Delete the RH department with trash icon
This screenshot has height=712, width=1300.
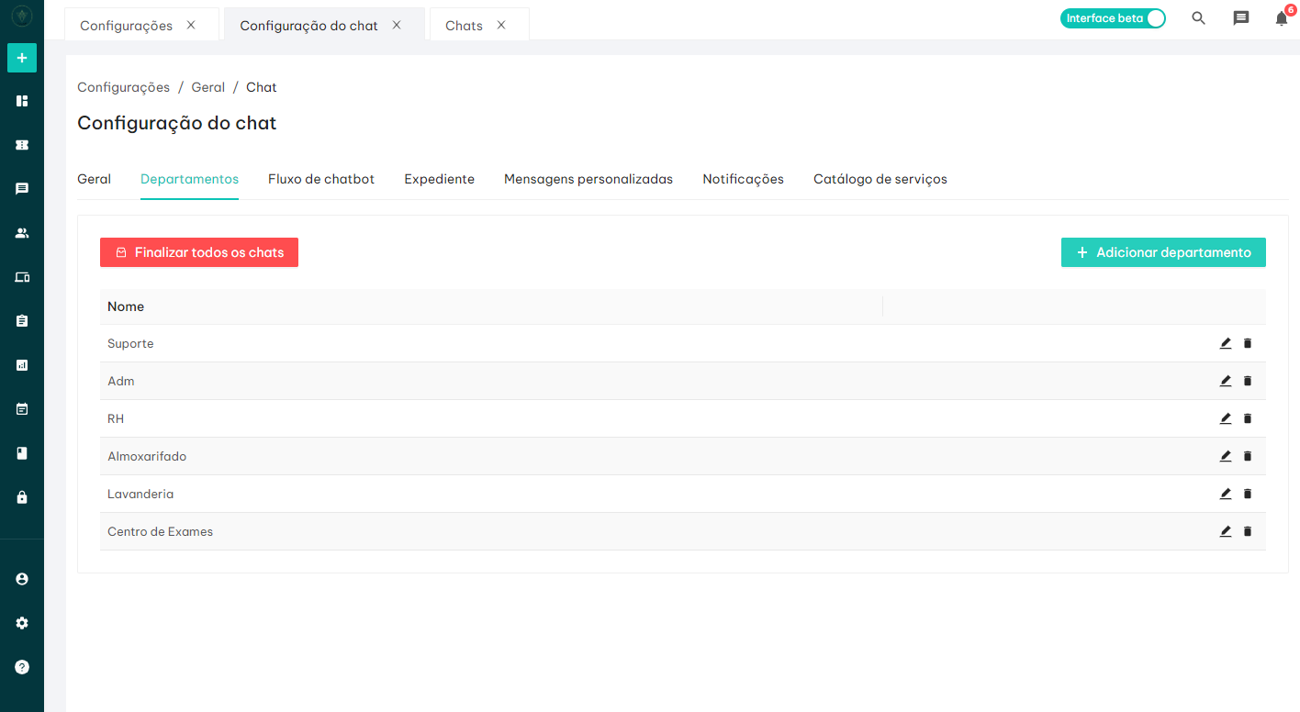(1247, 418)
